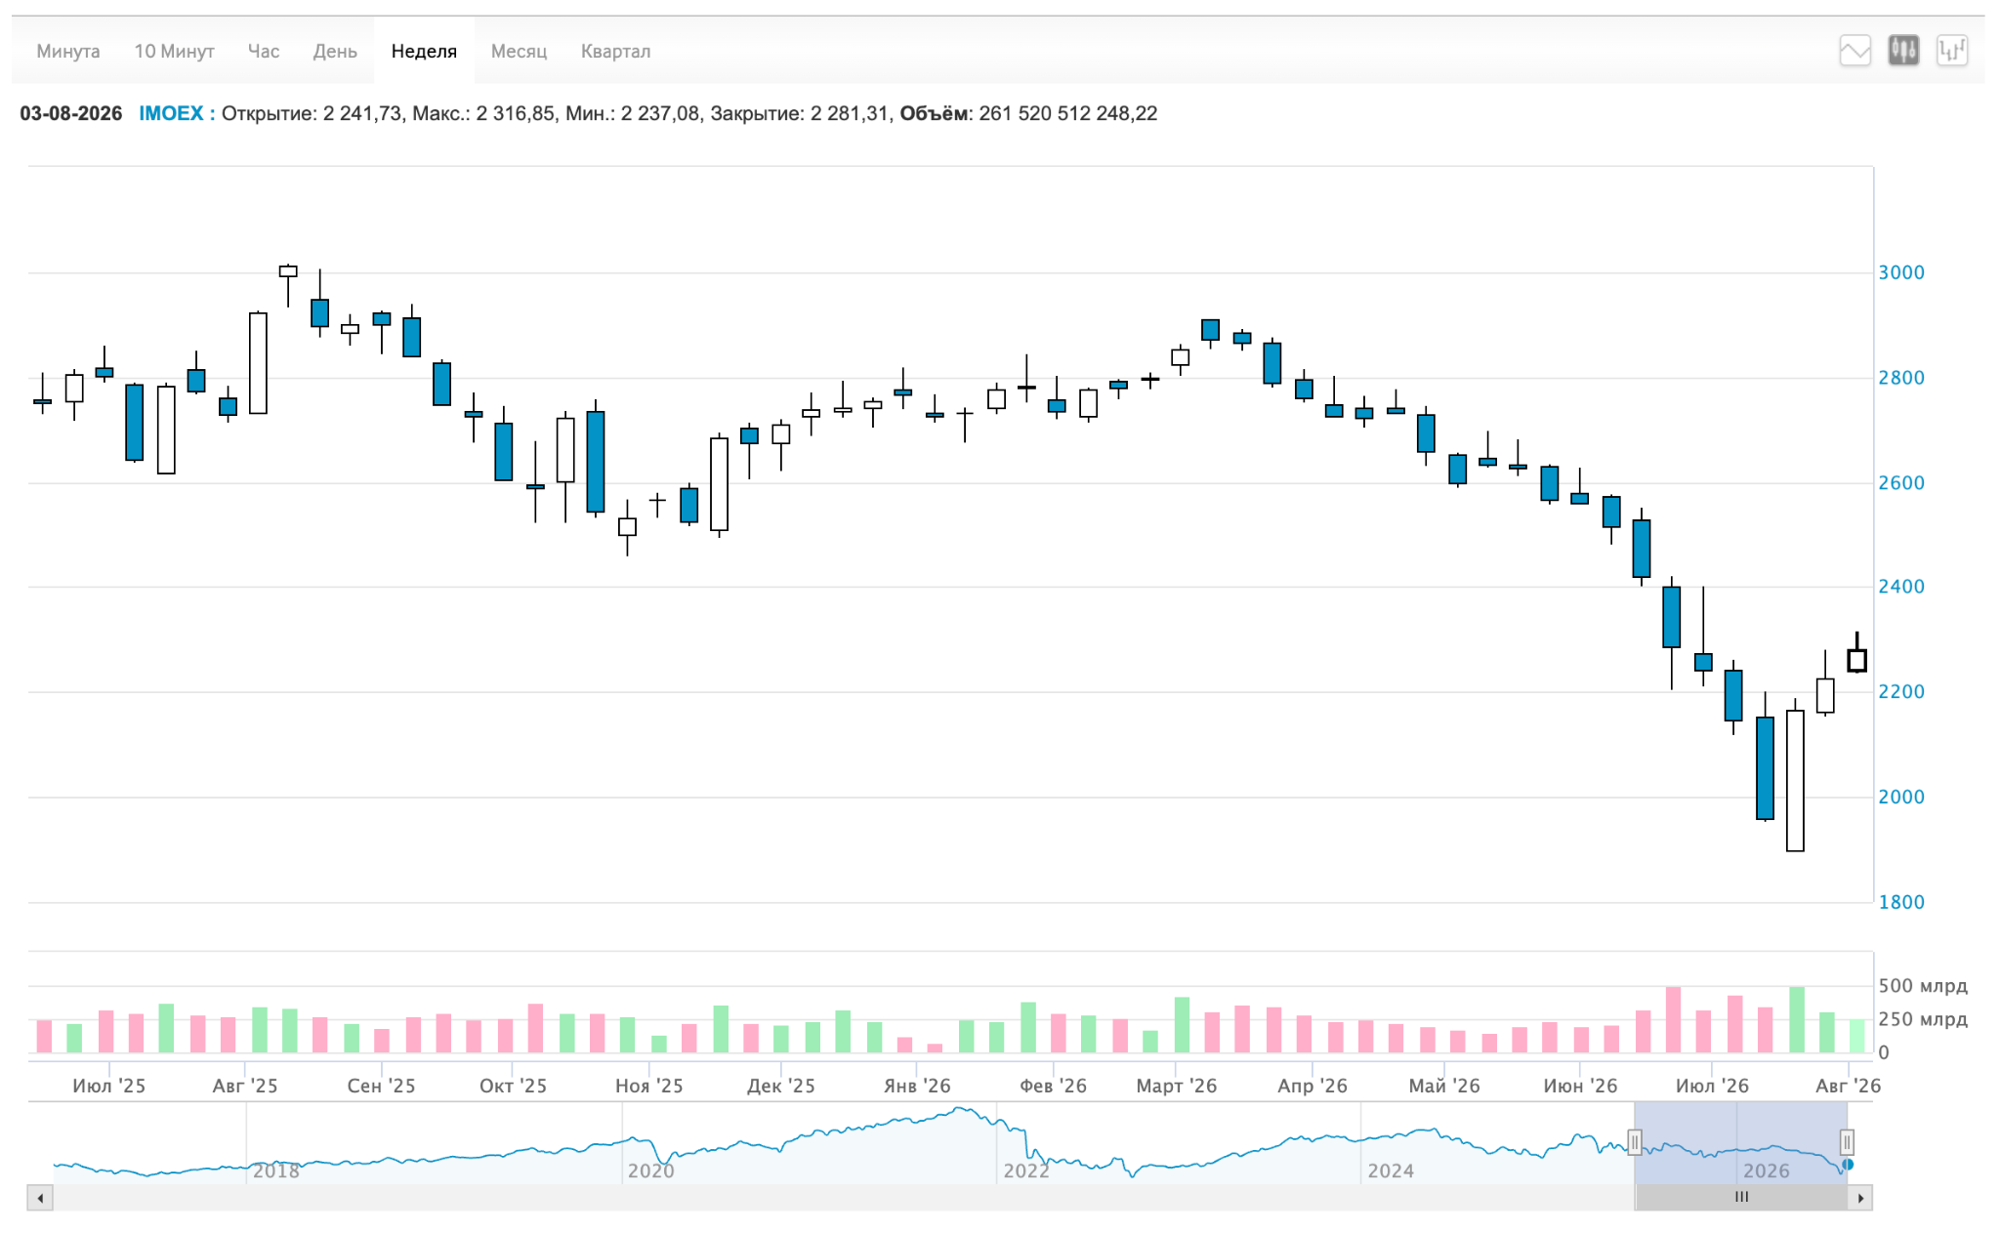This screenshot has height=1233, width=2000.
Task: Click the Июл '26 date axis label
Action: [1713, 1086]
